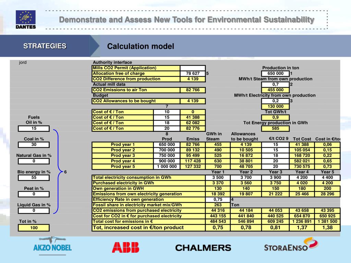Click the Chalmers logo
351x263 pixels.
203,248
